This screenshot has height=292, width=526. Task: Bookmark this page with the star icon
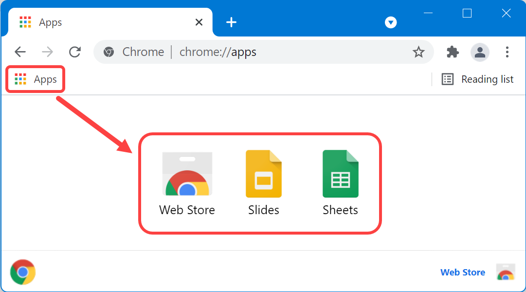coord(418,52)
